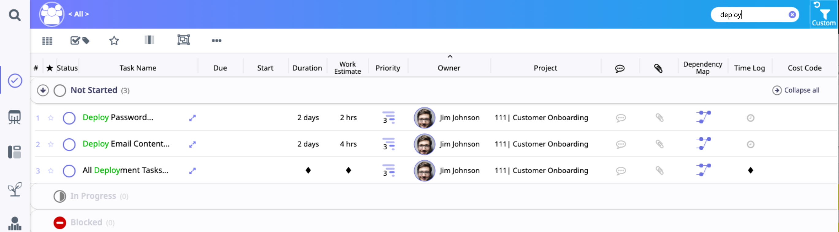The image size is (839, 232).
Task: Clear the deploy search text
Action: pos(792,15)
